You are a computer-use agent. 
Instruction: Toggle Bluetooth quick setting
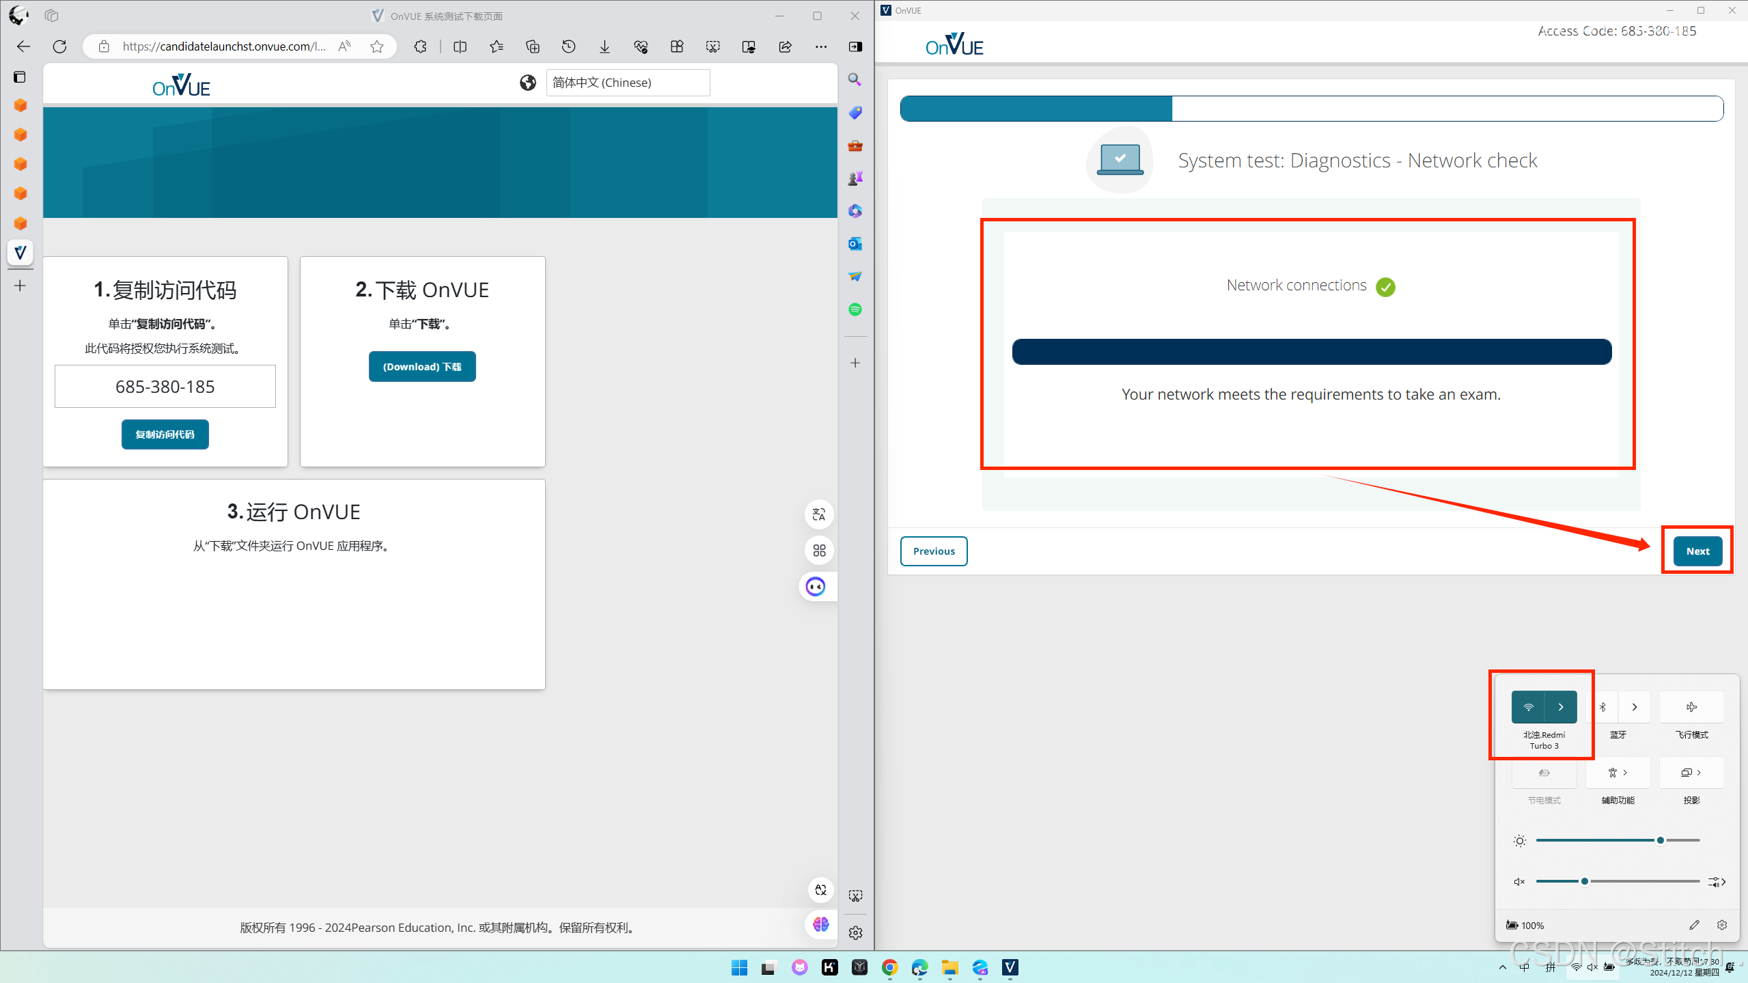click(1603, 707)
